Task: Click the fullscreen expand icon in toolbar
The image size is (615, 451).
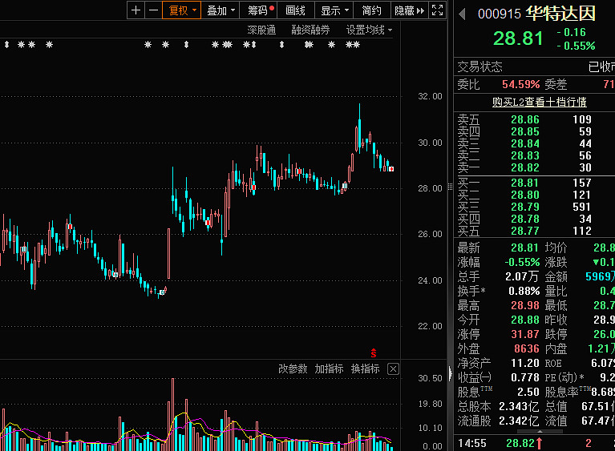Action: coord(438,10)
